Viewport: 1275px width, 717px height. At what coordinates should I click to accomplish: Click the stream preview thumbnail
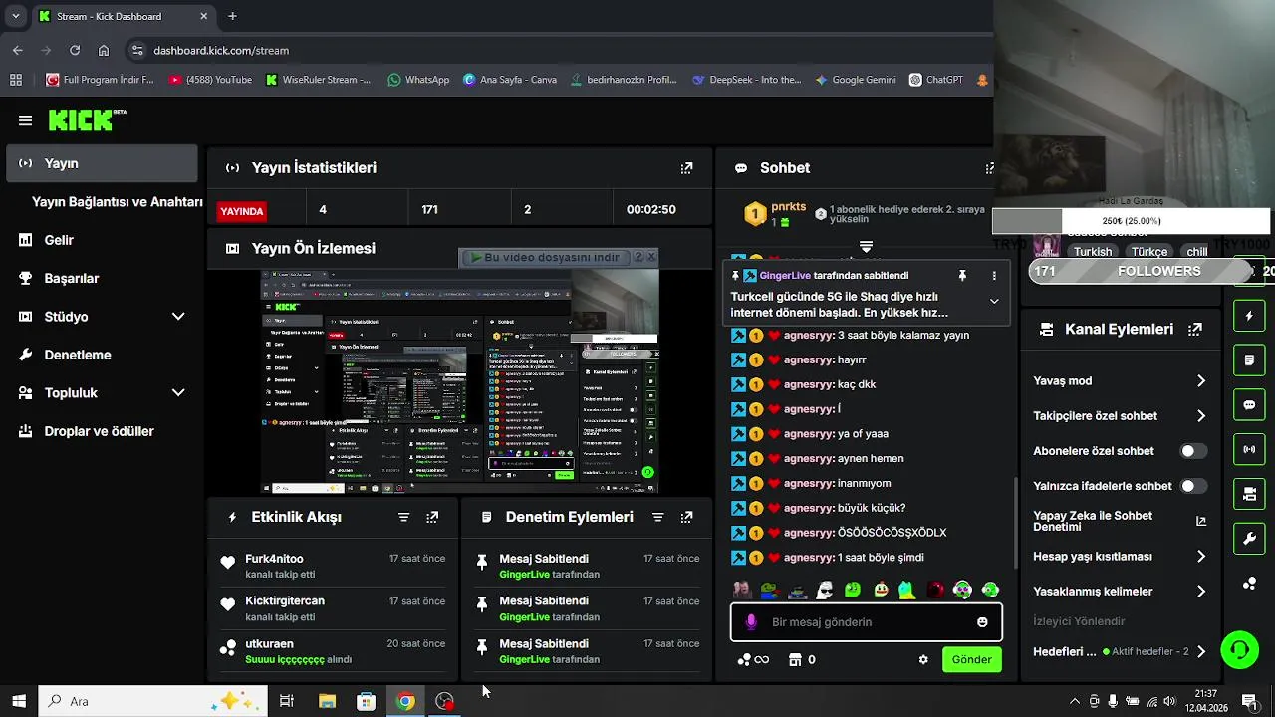point(459,381)
